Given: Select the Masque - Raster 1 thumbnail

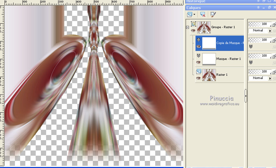Looking at the screenshot, I should (x=209, y=59).
